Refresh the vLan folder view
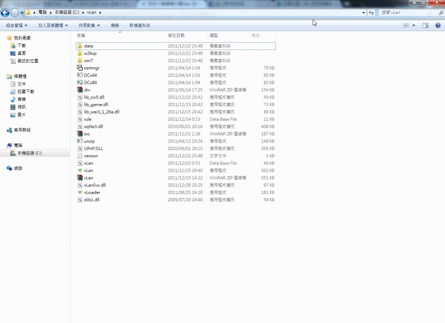Viewport: 445px width, 323px height. [372, 13]
